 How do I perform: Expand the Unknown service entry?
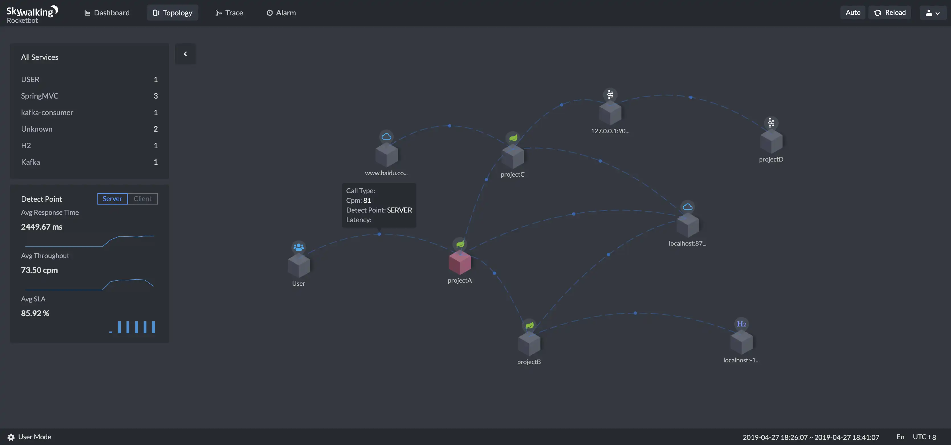(x=36, y=128)
